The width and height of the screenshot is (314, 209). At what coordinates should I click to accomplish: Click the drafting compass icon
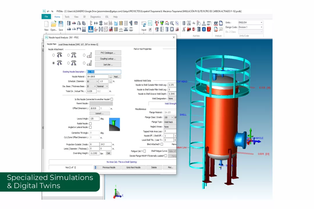pos(204,23)
